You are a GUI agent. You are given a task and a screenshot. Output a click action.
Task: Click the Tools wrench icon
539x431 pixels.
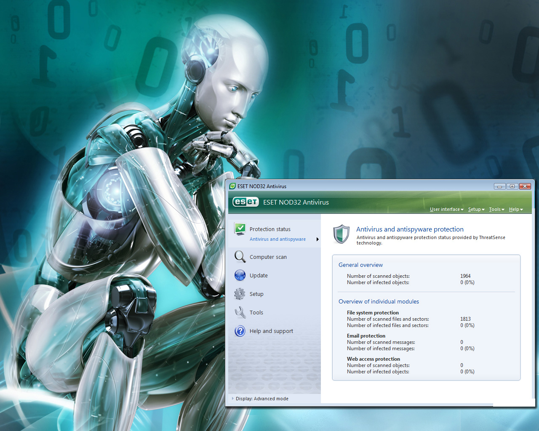240,312
